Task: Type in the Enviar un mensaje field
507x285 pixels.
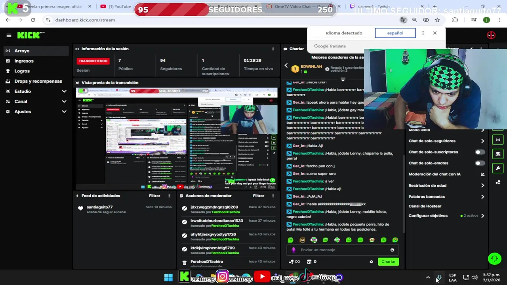Action: (343, 250)
